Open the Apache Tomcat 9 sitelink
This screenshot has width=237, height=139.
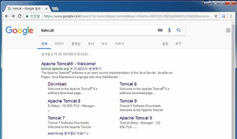tap(136, 118)
